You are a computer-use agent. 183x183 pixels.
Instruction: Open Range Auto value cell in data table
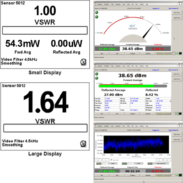pos(112,110)
